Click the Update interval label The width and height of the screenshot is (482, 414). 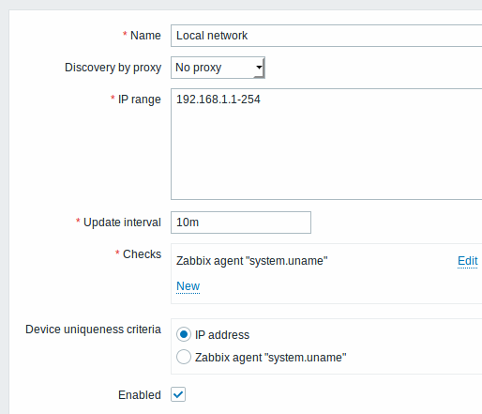click(x=122, y=222)
